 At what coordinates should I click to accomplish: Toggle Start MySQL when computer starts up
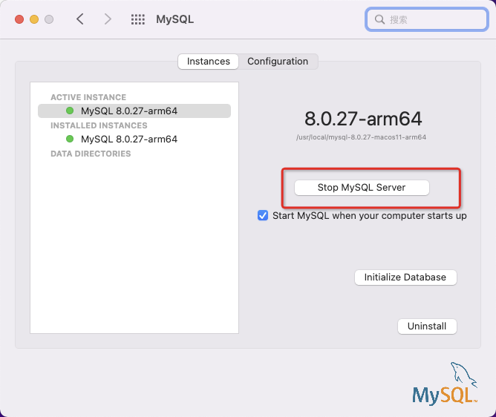[263, 216]
